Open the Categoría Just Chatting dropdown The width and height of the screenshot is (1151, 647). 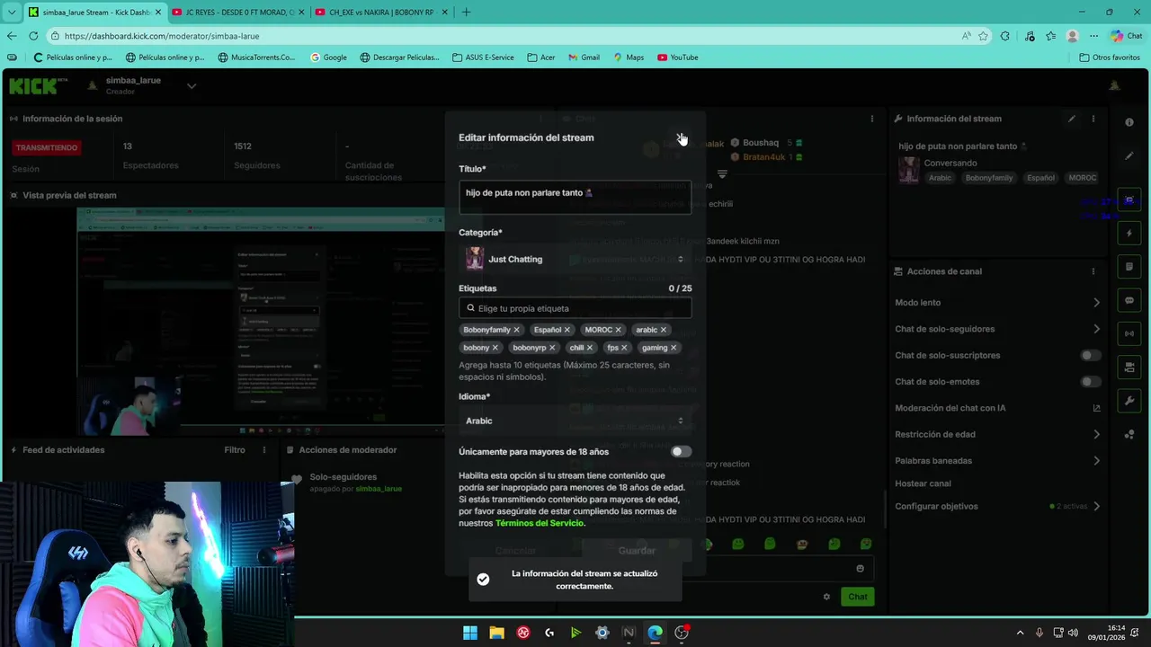pos(575,259)
